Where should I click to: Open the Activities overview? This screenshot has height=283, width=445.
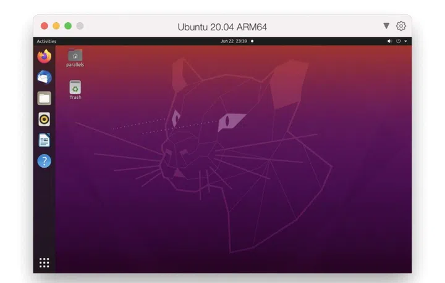pos(46,41)
